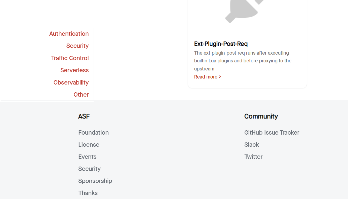
Task: Open the Foundation page in the footer
Action: tap(93, 133)
